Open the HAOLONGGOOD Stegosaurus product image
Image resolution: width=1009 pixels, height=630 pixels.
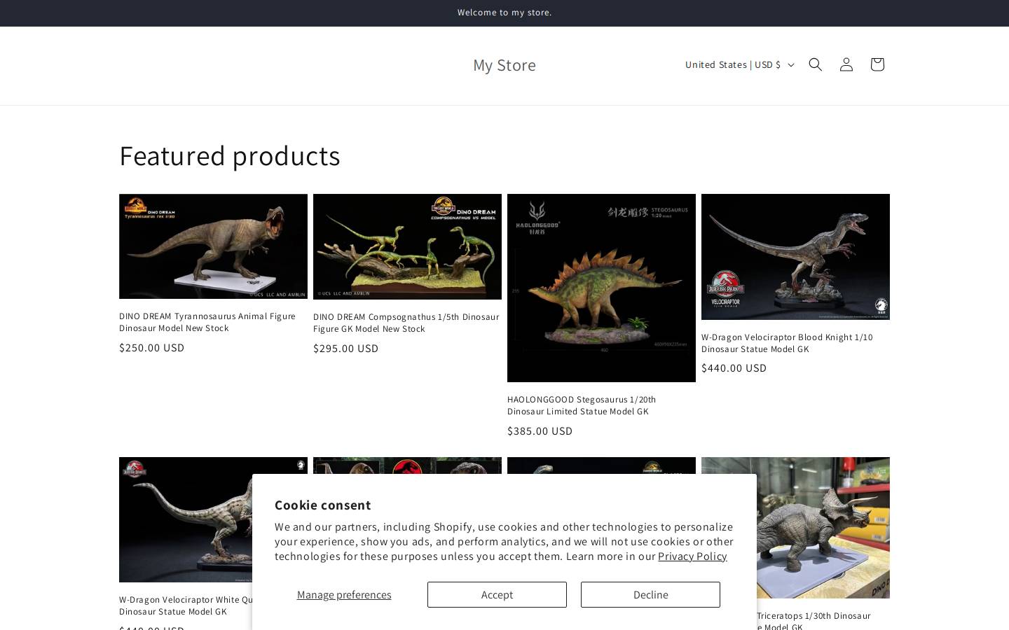(601, 288)
